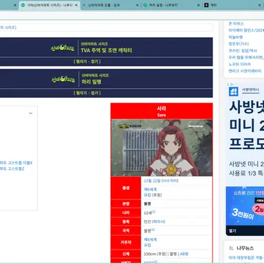Viewport: 264px width, 264px height.
Task: Open the 고스트볼 더블X link in contents
Action: (16, 163)
